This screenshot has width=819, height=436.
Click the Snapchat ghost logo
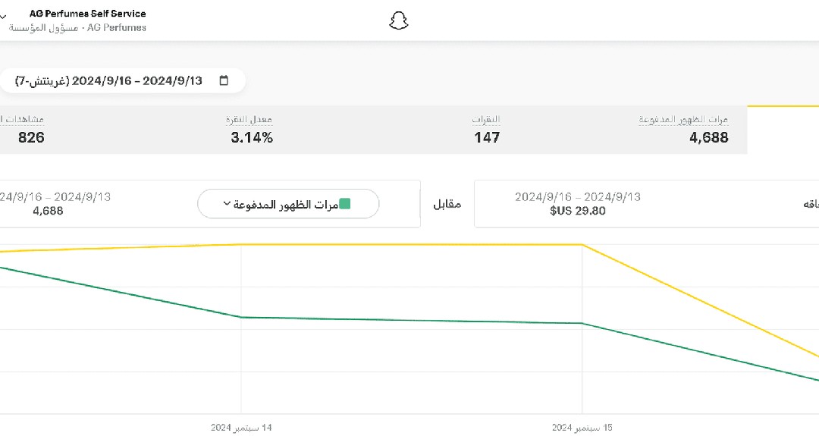(399, 21)
